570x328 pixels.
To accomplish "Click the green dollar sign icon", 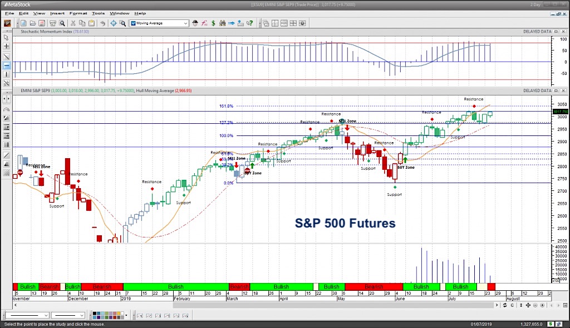I will tap(213, 23).
